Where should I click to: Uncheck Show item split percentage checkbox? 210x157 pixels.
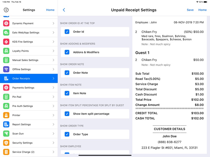point(67,114)
